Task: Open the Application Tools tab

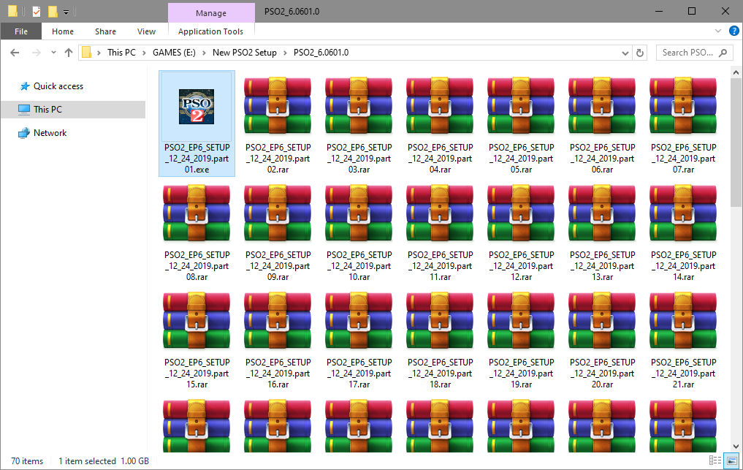Action: coord(211,31)
